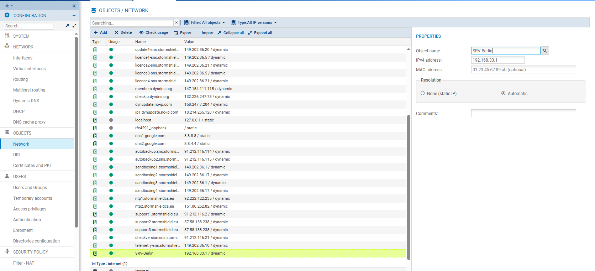
Task: Collapse the CONFIGURATION panel section
Action: [74, 15]
